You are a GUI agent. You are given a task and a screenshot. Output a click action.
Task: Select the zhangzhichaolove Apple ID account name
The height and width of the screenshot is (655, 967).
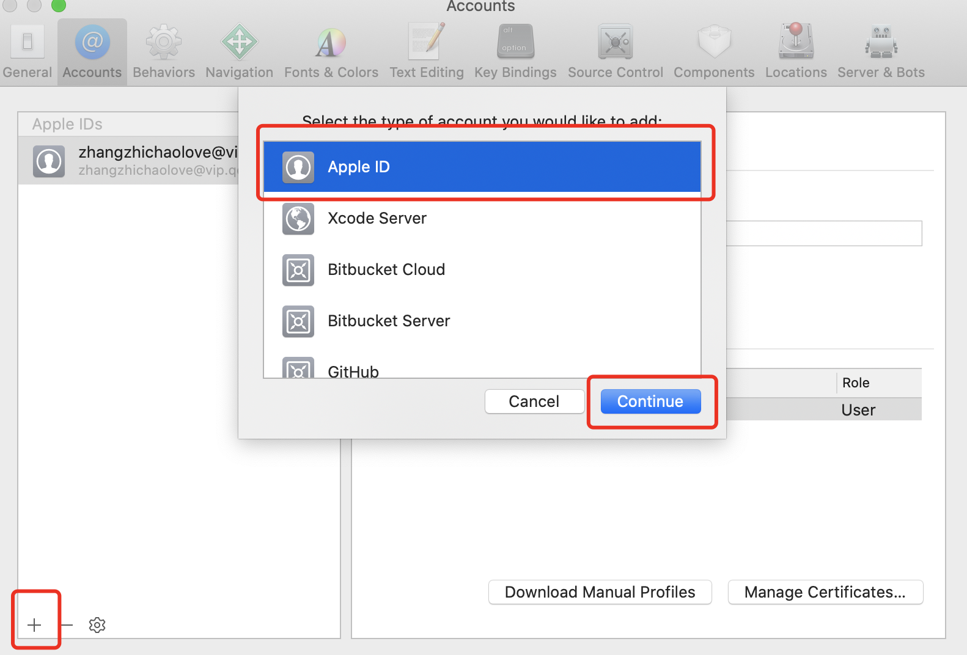pyautogui.click(x=158, y=152)
